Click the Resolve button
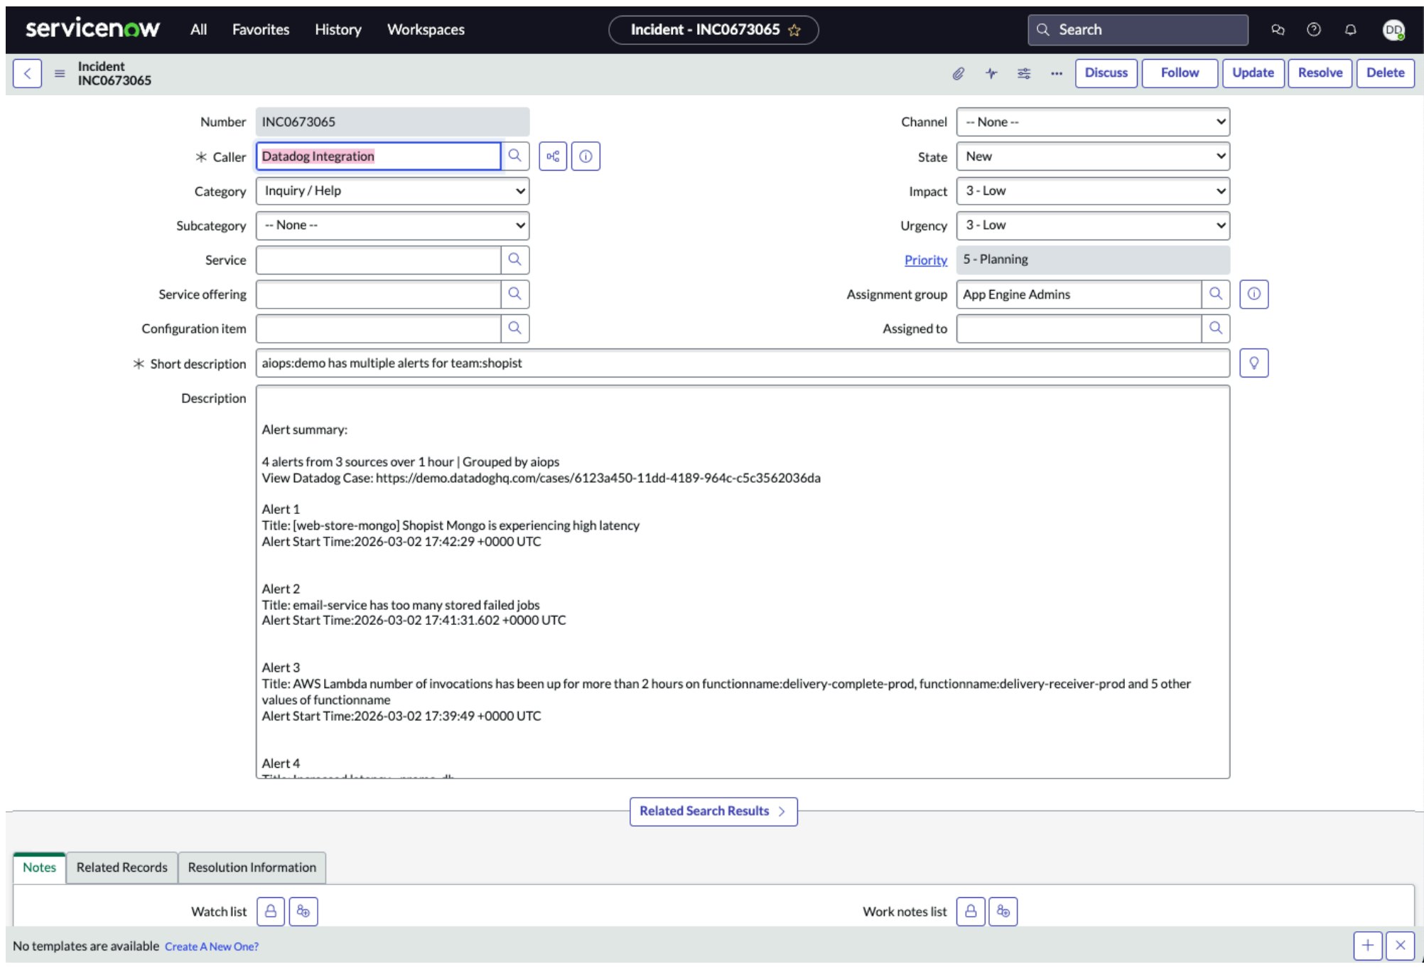This screenshot has height=974, width=1424. click(x=1320, y=73)
